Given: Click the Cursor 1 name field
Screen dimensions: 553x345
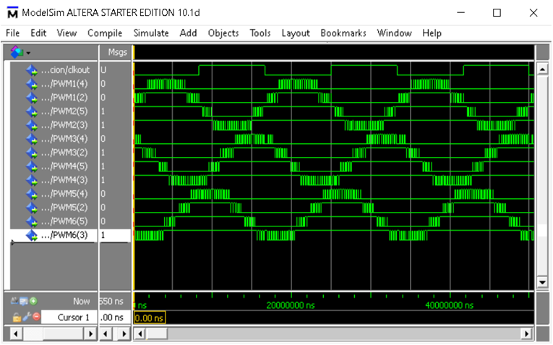Looking at the screenshot, I should point(69,317).
